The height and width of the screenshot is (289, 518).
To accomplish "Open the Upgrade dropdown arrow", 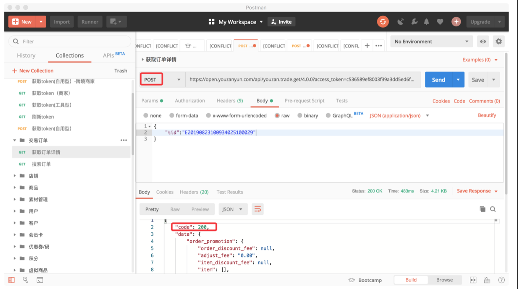I will click(499, 22).
